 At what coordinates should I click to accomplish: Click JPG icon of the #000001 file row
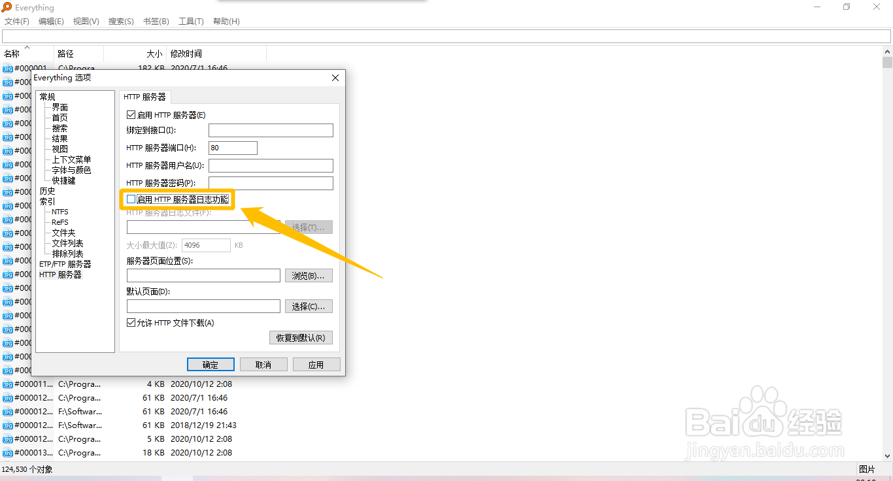[x=8, y=69]
